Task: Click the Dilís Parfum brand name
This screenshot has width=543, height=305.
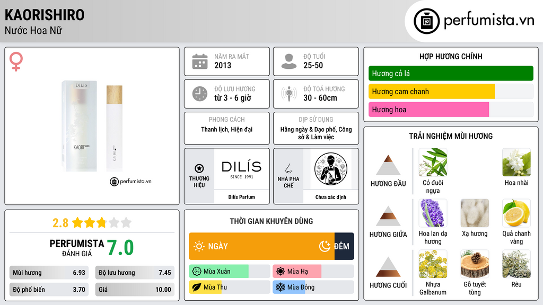Action: coord(241,197)
